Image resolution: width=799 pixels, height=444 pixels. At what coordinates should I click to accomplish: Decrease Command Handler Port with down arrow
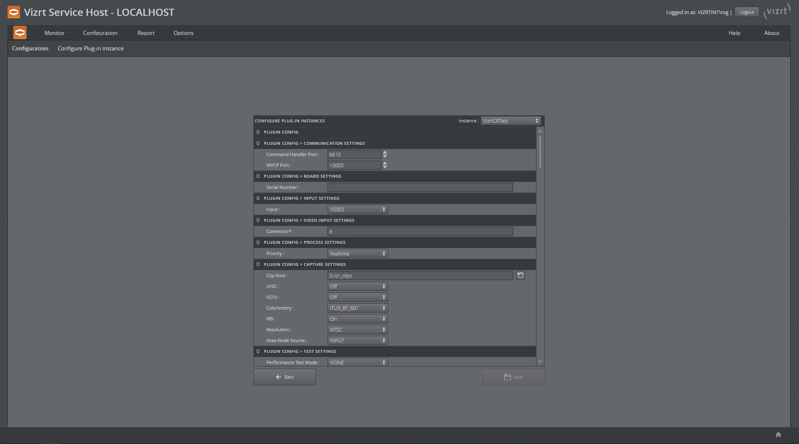coord(385,156)
